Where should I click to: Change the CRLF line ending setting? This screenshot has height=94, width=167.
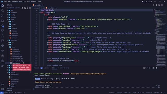pos(130,93)
